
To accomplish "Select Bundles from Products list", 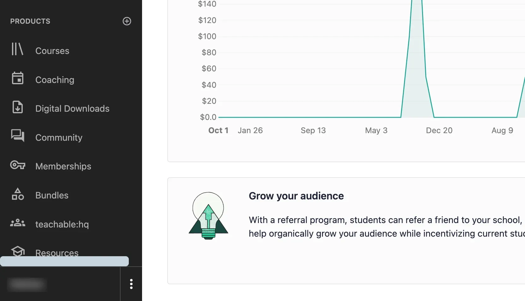I will coord(52,195).
